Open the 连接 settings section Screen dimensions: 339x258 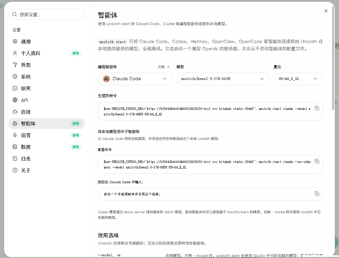47,112
